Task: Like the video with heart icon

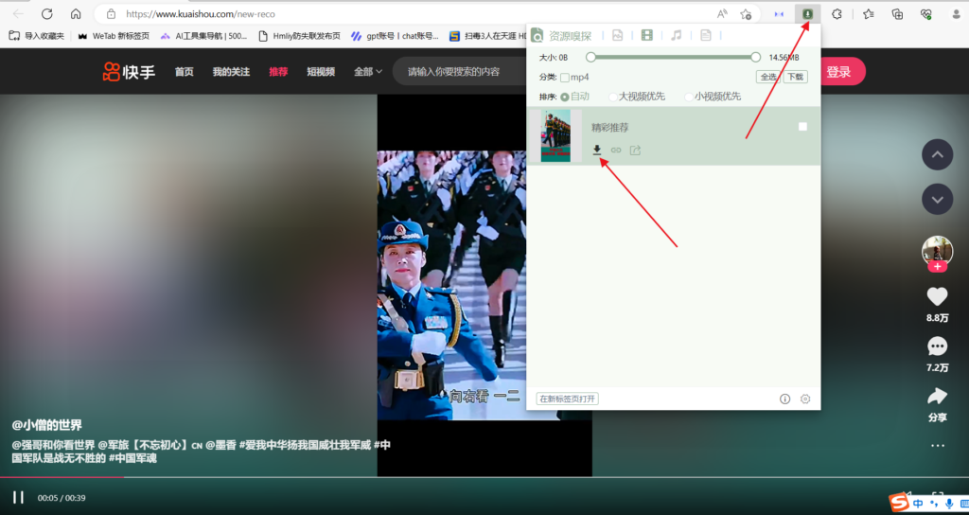Action: point(937,296)
